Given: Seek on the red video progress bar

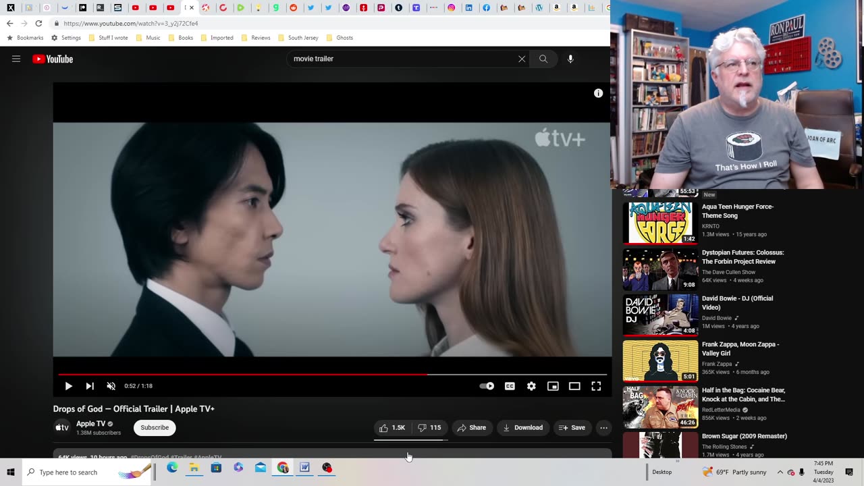Looking at the screenshot, I should (332, 374).
